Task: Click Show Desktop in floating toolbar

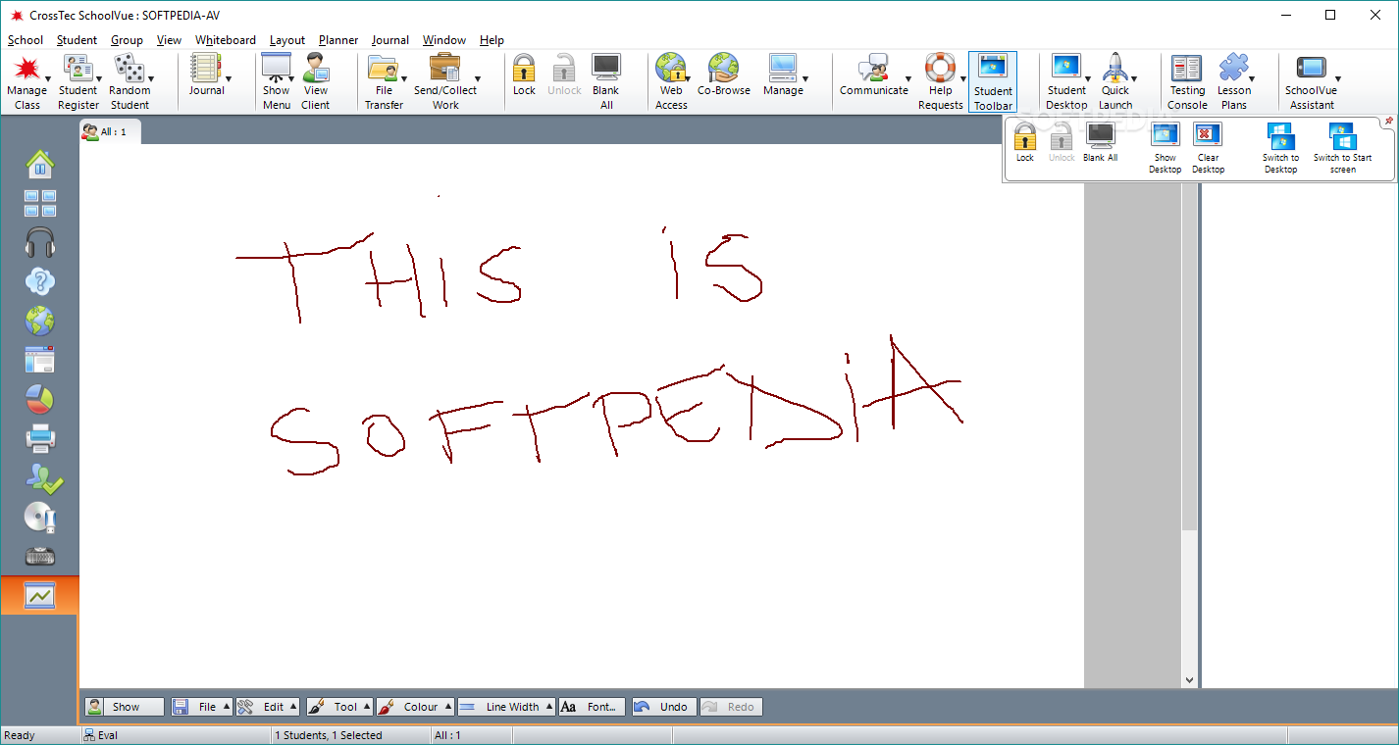Action: click(1165, 148)
